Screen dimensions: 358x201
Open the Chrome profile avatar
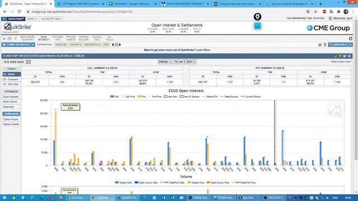(346, 12)
